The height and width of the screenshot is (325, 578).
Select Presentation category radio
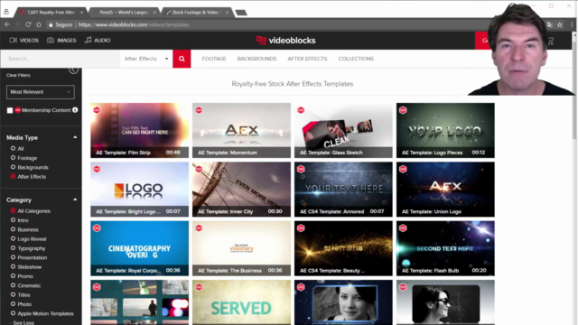tap(13, 257)
